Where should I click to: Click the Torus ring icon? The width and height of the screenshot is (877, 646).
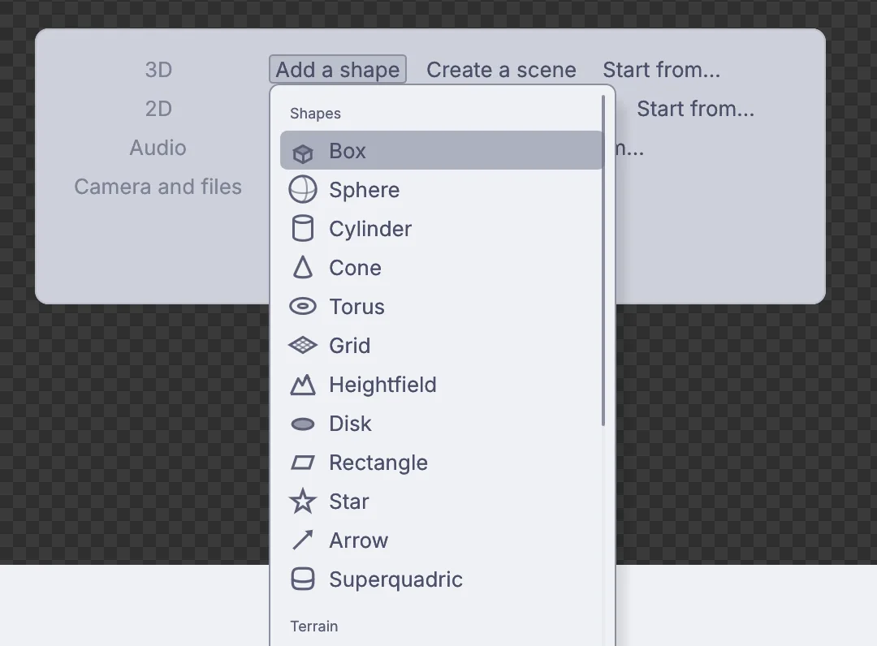(x=303, y=306)
